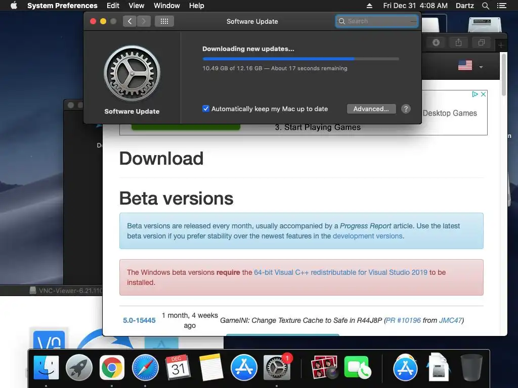Screen dimensions: 518x388
Task: Open the Trash in the Dock
Action: click(x=471, y=368)
